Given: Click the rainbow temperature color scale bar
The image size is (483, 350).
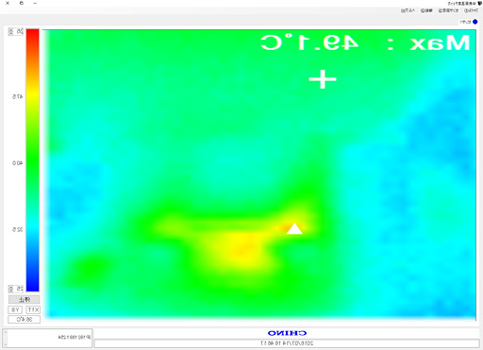Looking at the screenshot, I should coord(33,160).
